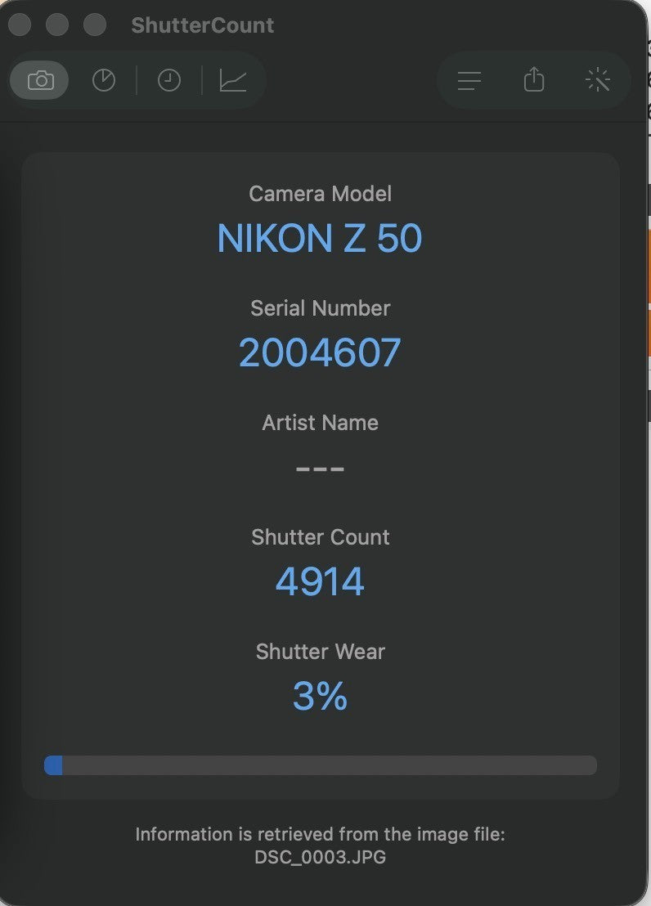Image resolution: width=651 pixels, height=906 pixels.
Task: Click the magic wand sparkle icon
Action: coord(598,80)
